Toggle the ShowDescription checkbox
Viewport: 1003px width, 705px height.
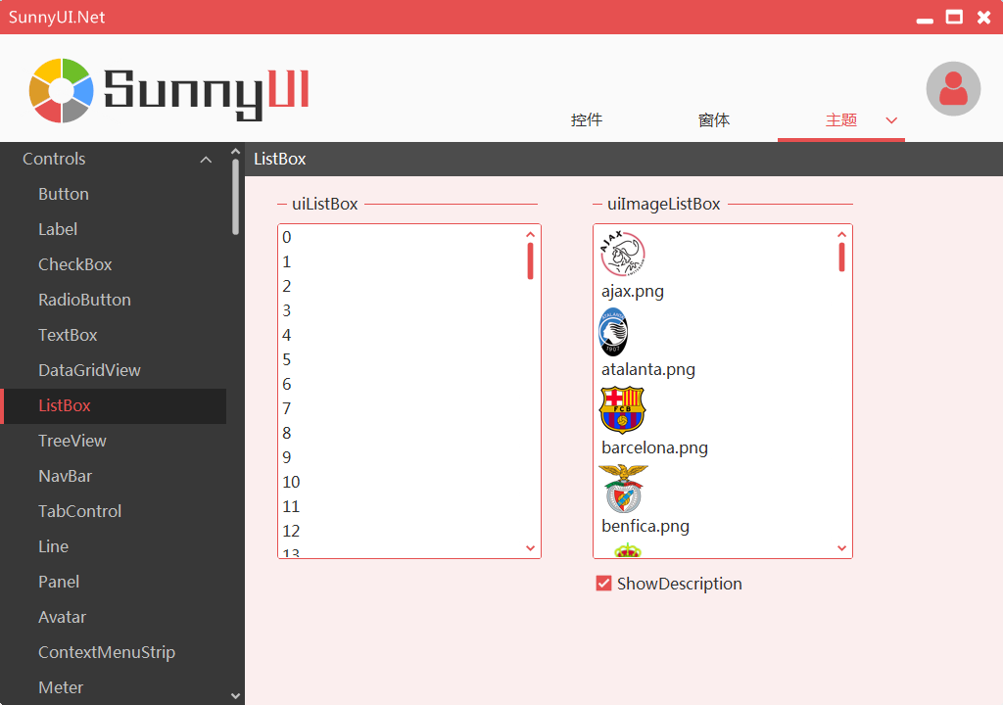click(x=603, y=583)
